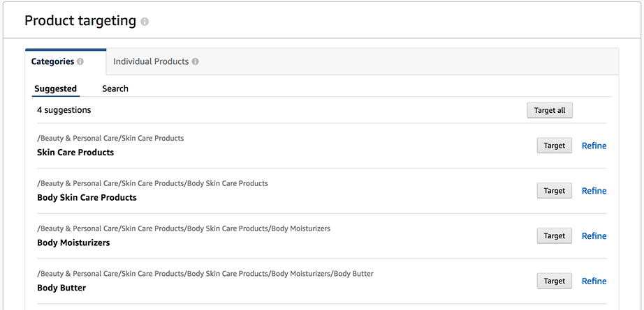
Task: Click the Target all button
Action: (x=550, y=111)
